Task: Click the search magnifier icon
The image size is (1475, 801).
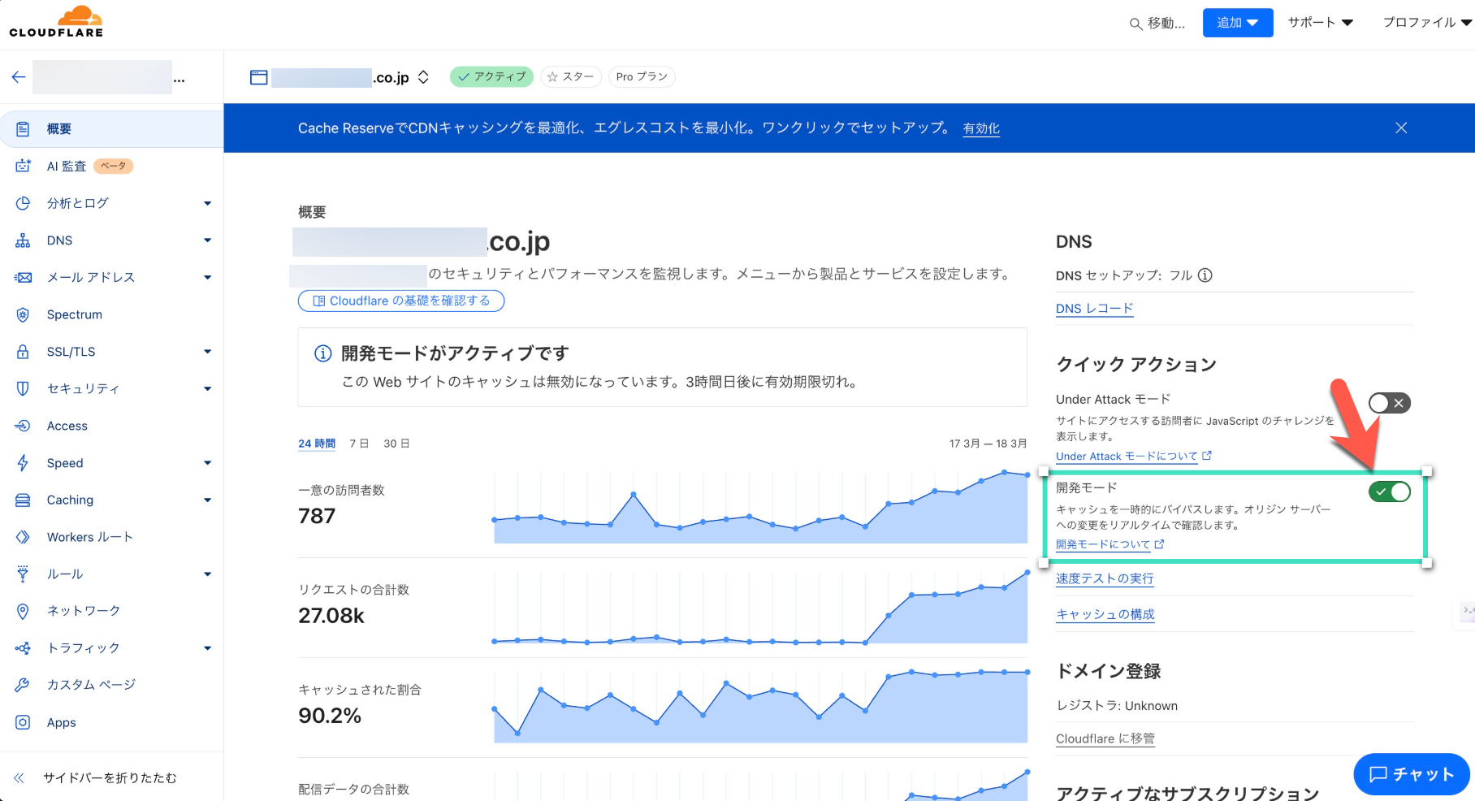Action: (1136, 24)
